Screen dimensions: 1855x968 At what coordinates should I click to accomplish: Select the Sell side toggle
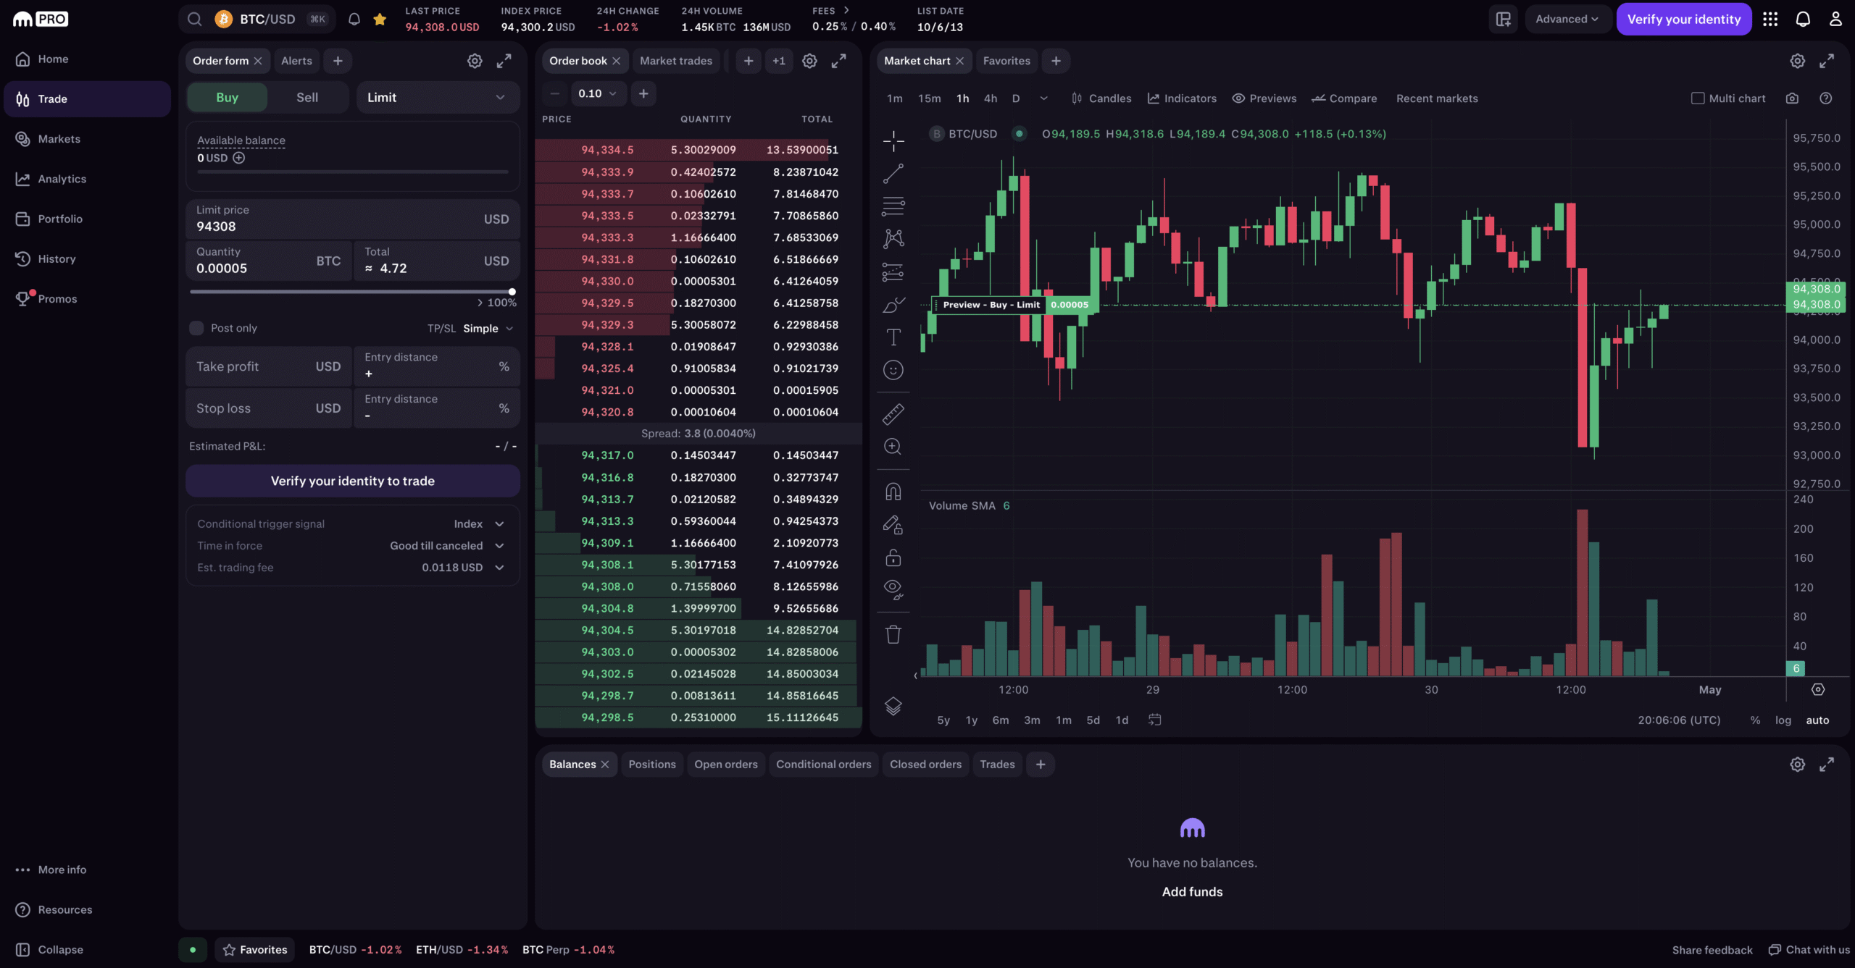point(307,98)
